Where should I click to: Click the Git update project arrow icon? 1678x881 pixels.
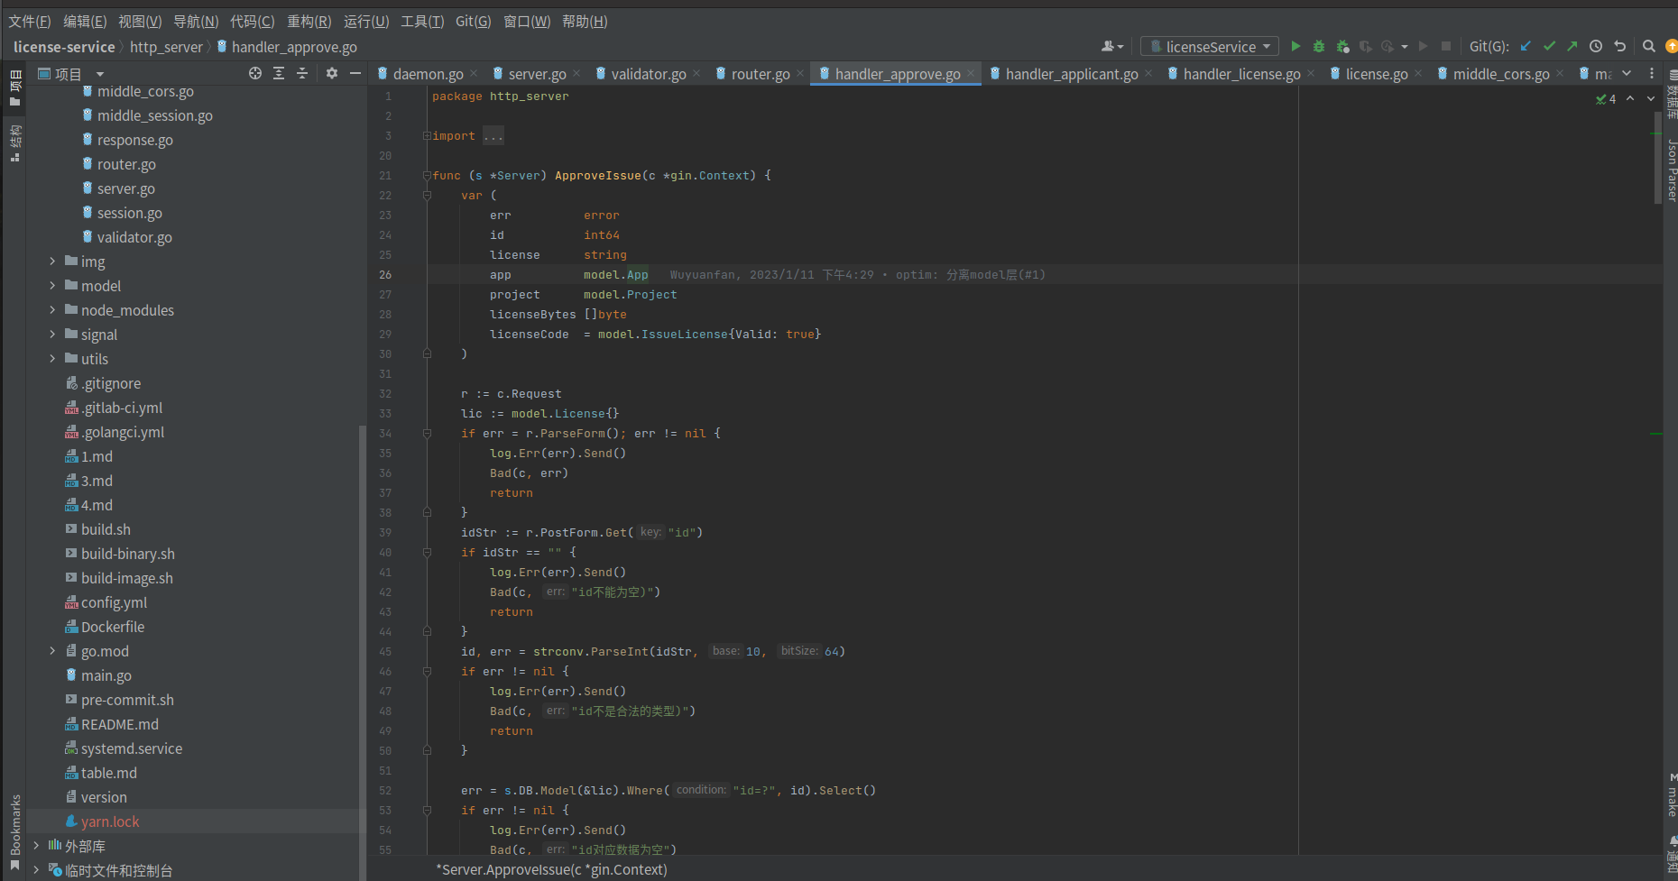1526,46
